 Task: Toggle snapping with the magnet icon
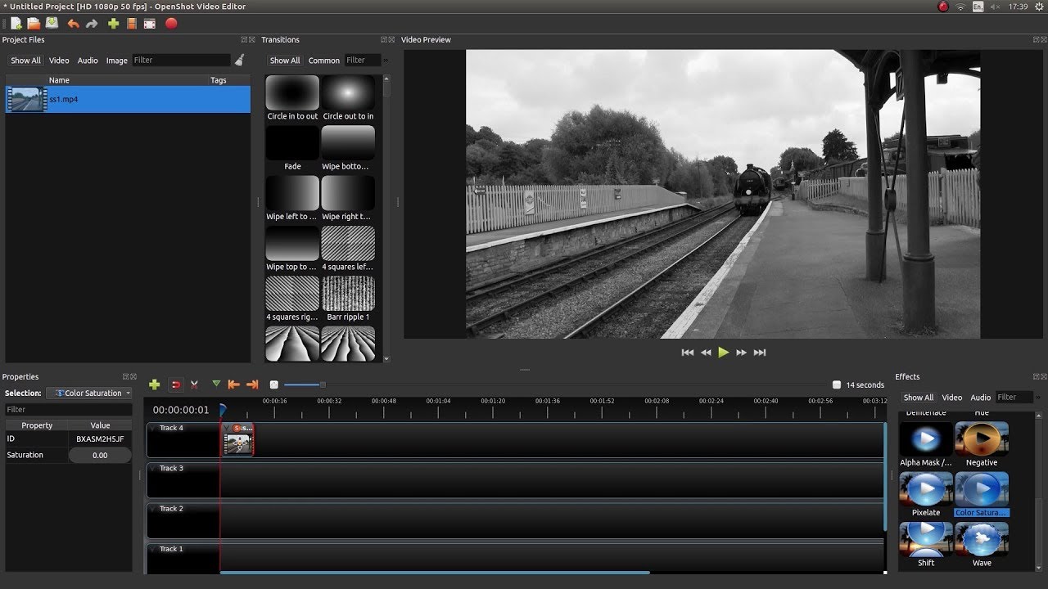tap(176, 384)
